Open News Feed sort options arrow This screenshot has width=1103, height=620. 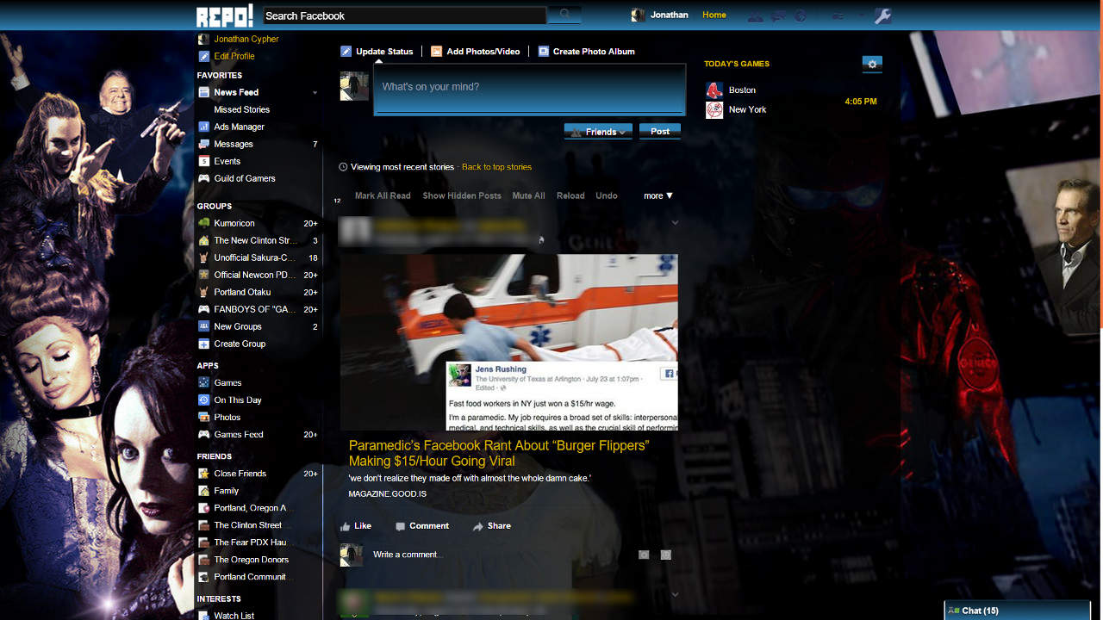click(315, 92)
